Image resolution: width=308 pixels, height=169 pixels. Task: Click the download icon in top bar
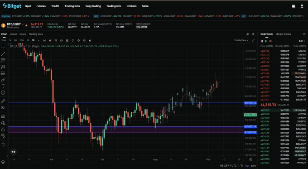302,6
